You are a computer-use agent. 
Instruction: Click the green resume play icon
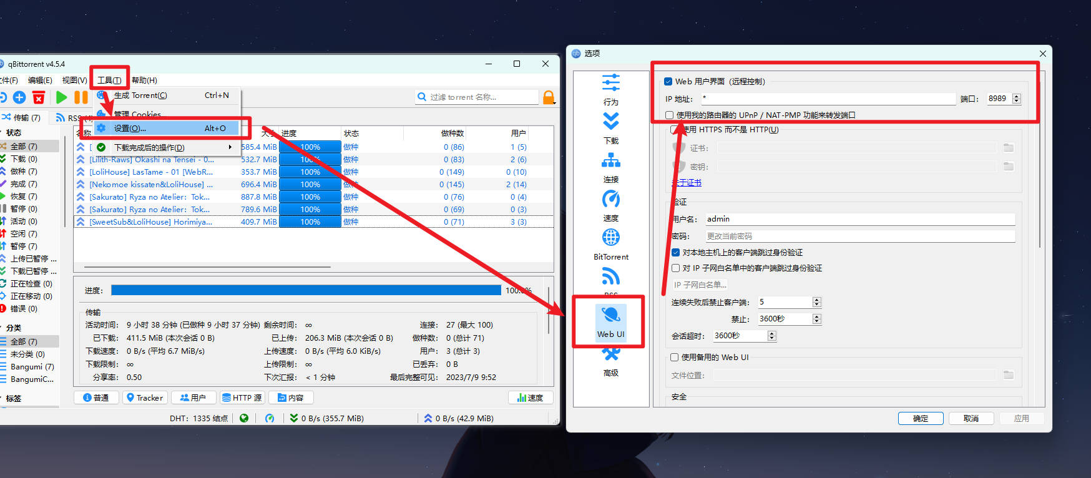point(61,97)
